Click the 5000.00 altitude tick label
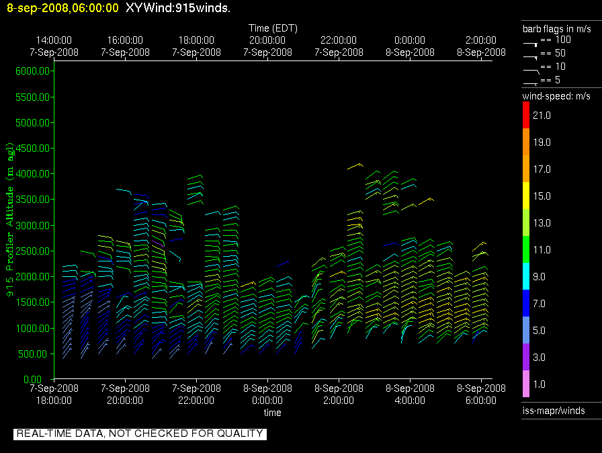602x453 pixels. point(33,123)
